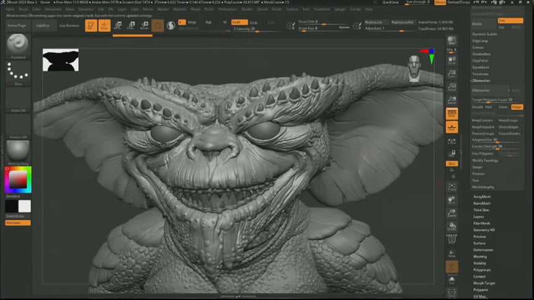Screen dimensions: 534x300
Task: Select the Rotate transform tool
Action: tap(145, 25)
